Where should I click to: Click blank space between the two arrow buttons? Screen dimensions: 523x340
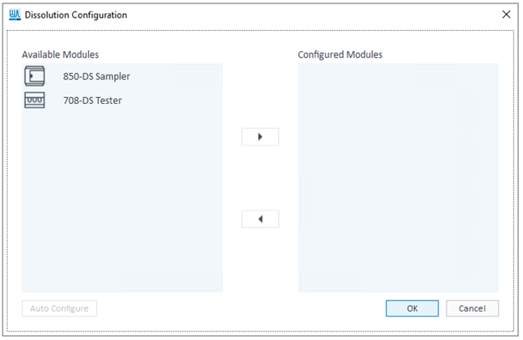(x=260, y=178)
